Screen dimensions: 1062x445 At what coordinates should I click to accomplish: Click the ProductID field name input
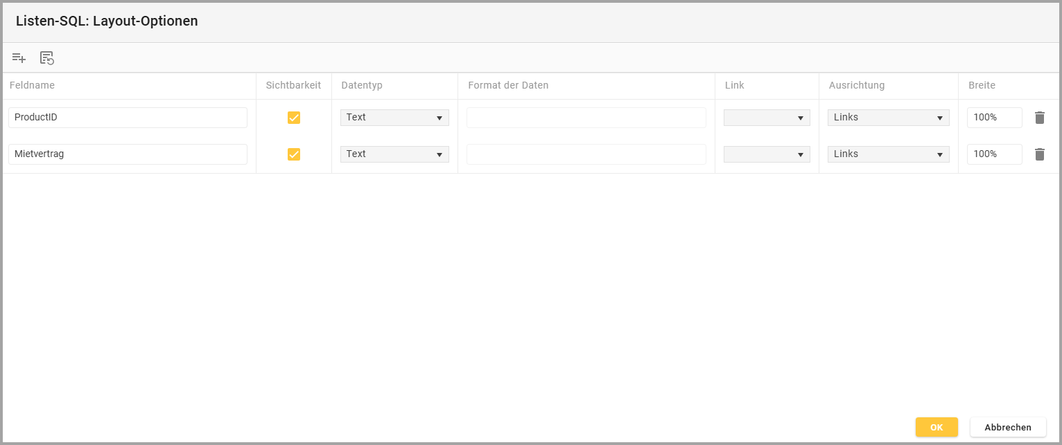[128, 118]
